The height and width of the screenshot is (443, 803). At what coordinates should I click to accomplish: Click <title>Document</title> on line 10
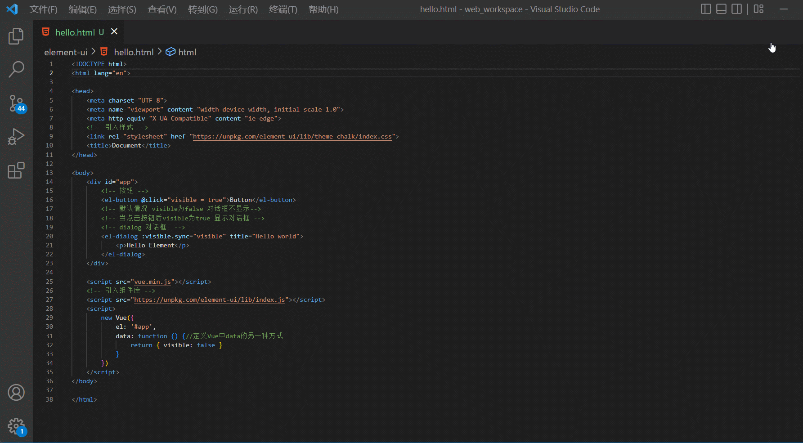click(x=129, y=146)
